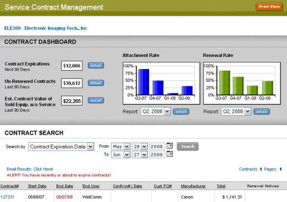
Task: Sort by the Total column header
Action: point(221,186)
